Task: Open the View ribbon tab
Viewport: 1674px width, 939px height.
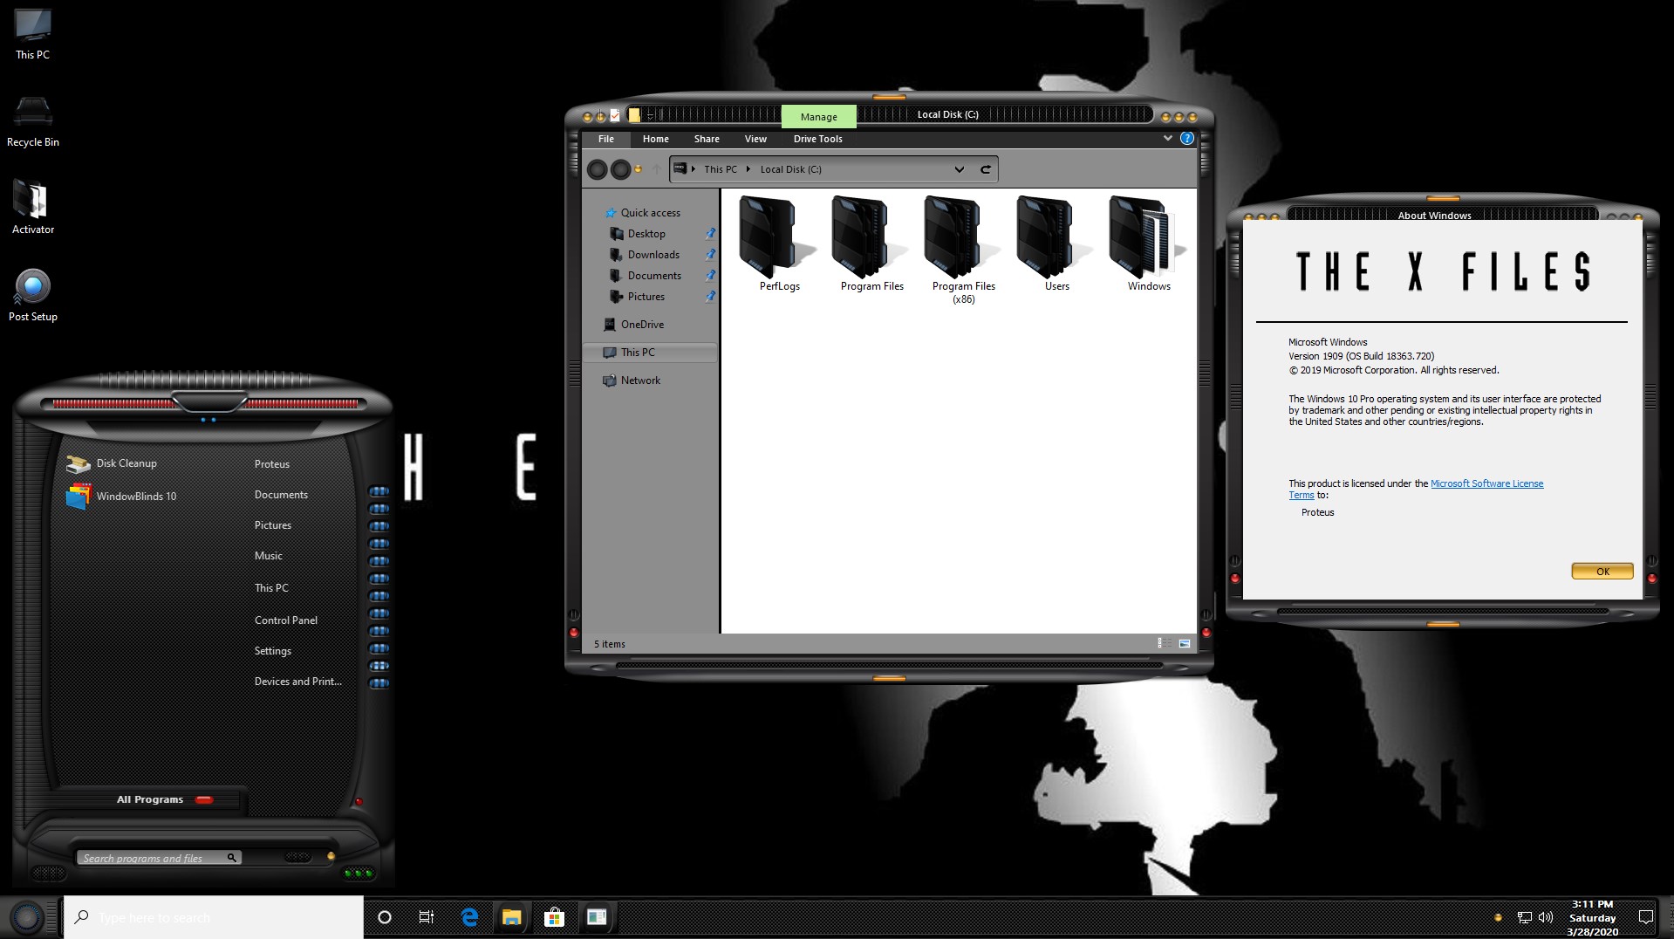Action: (755, 139)
